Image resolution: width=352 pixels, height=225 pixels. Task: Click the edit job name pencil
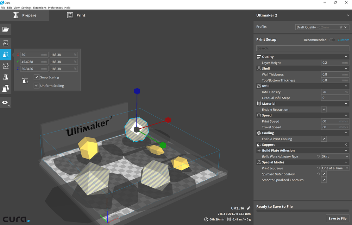click(249, 208)
